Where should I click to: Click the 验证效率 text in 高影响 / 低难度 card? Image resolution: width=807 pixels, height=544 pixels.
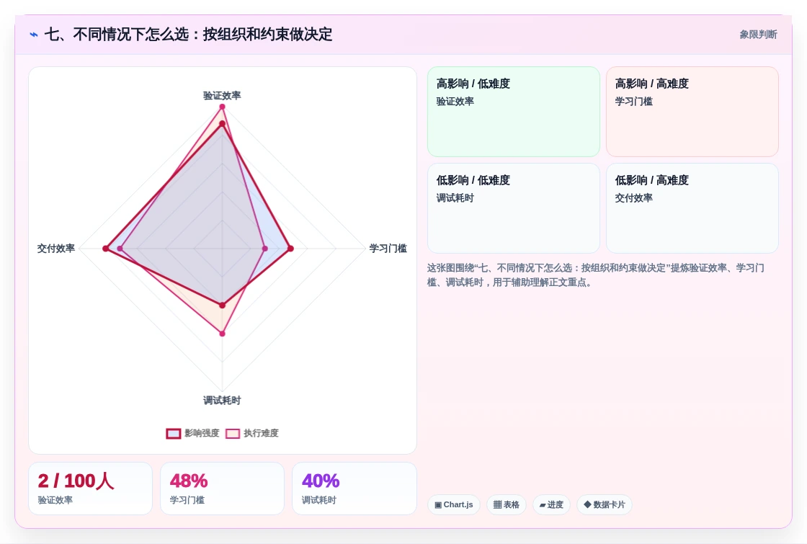point(455,102)
